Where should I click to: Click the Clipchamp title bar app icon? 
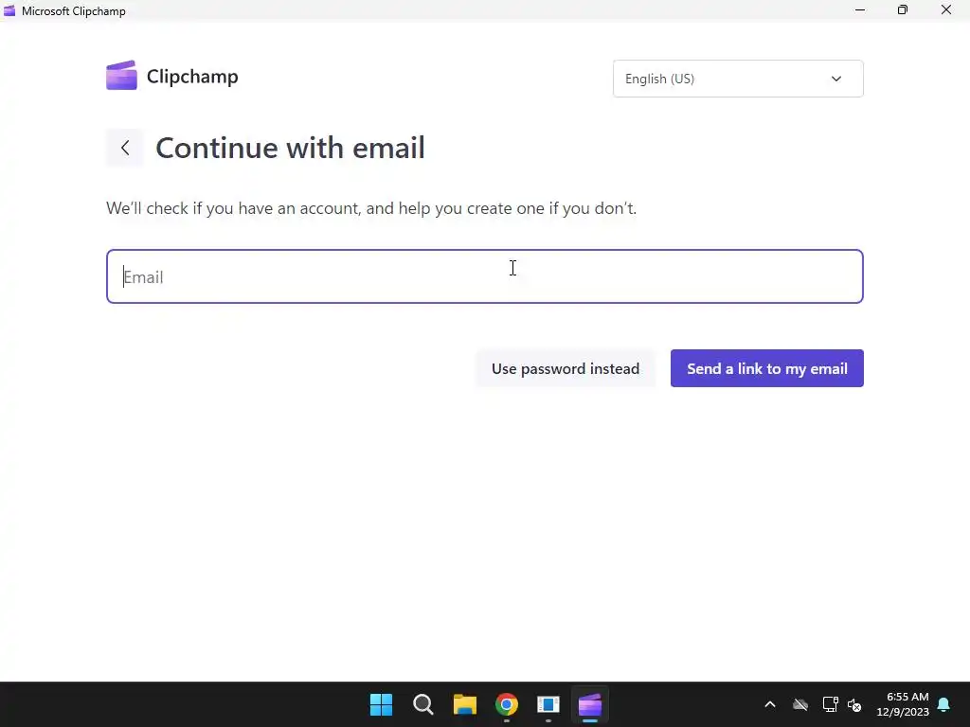coord(9,10)
